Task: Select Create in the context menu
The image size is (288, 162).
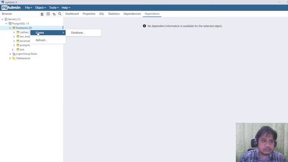Action: (x=48, y=33)
